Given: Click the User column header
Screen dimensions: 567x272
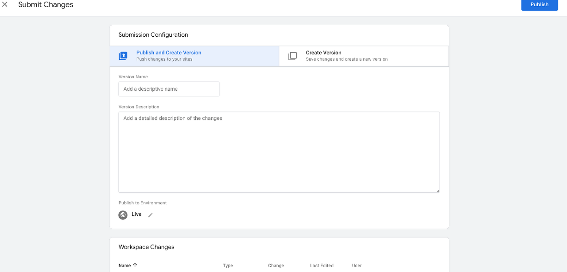Looking at the screenshot, I should coord(357,266).
